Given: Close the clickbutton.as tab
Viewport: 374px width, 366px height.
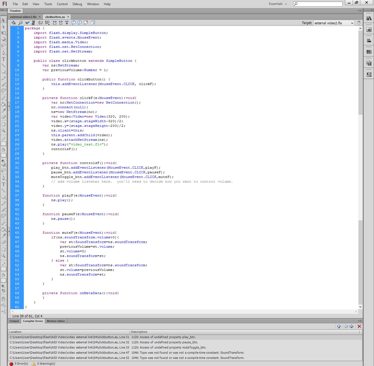Looking at the screenshot, I should 68,17.
